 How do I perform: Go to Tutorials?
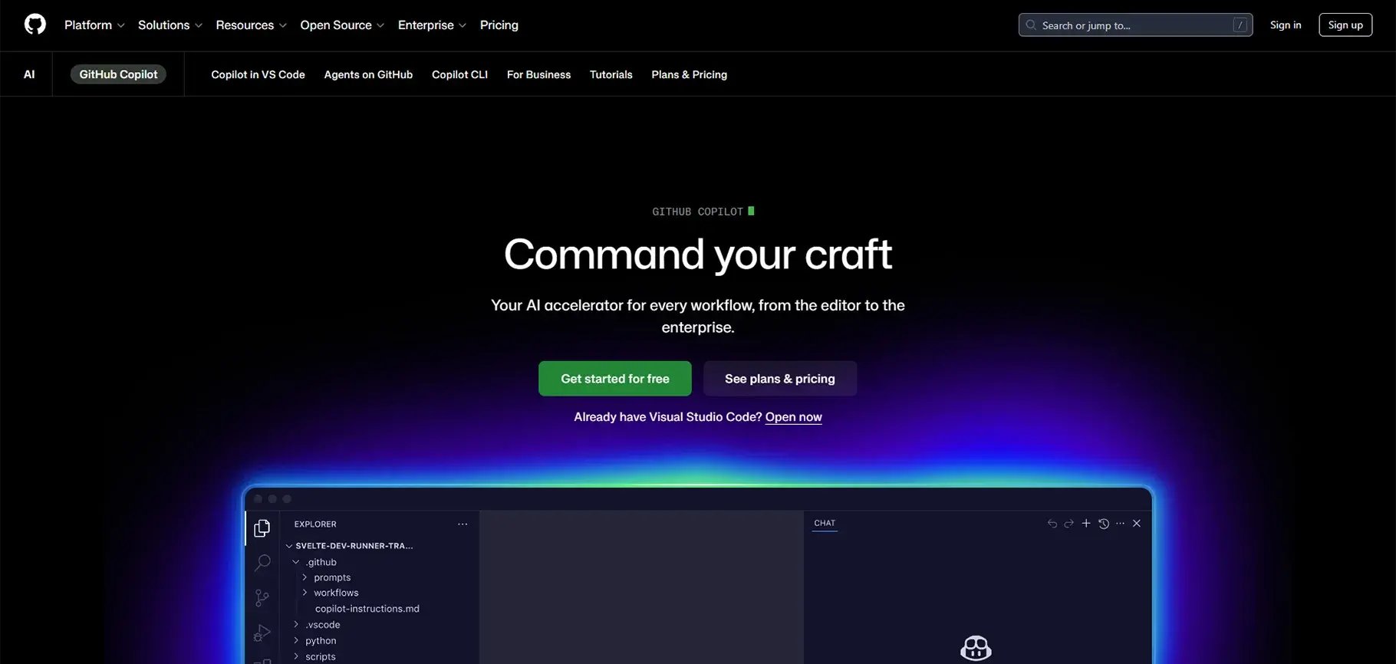(611, 74)
